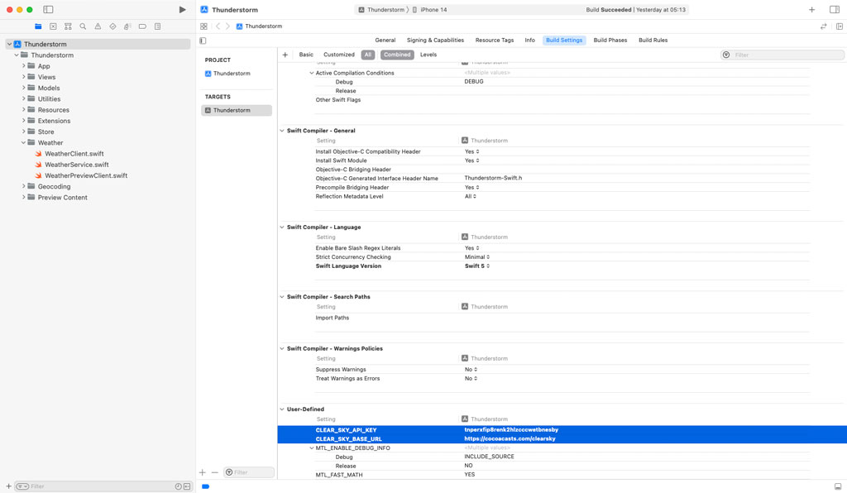847x493 pixels.
Task: Switch from Combined to Levels view
Action: pyautogui.click(x=428, y=55)
